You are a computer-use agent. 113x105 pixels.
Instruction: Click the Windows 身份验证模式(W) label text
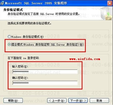(x=27, y=37)
